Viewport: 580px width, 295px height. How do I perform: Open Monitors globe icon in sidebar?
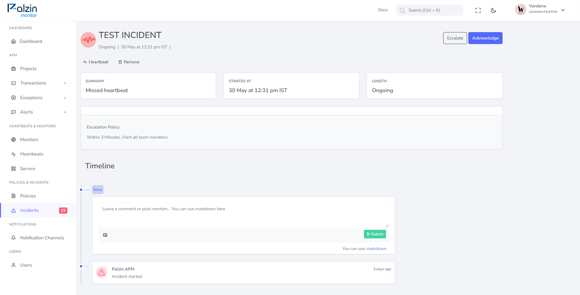tap(13, 140)
